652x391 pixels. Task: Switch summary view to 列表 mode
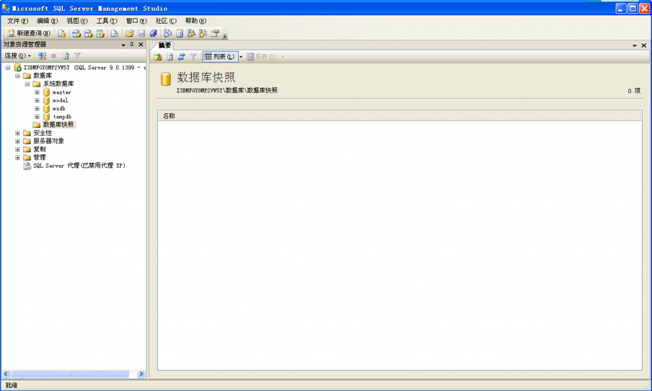[x=219, y=56]
